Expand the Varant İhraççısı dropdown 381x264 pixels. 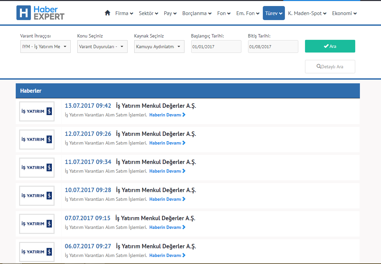point(46,47)
